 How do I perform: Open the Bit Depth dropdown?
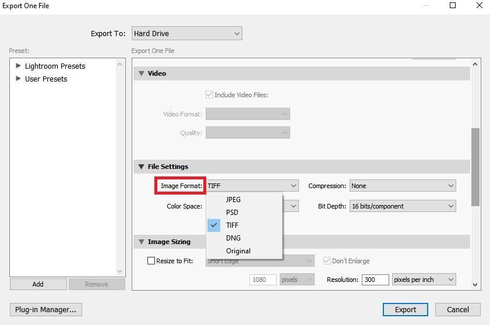click(x=403, y=206)
